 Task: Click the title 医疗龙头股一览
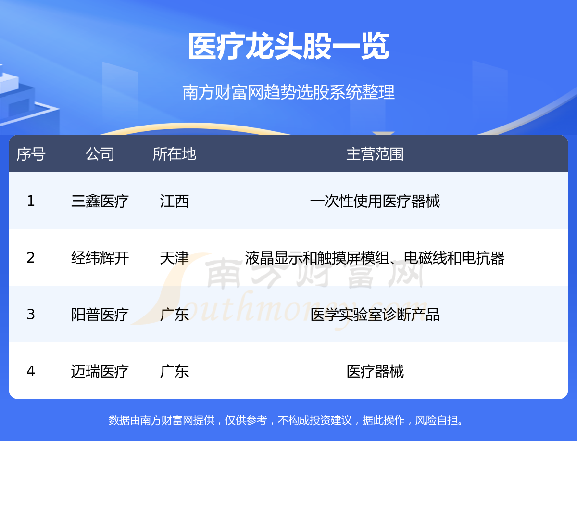point(288,47)
